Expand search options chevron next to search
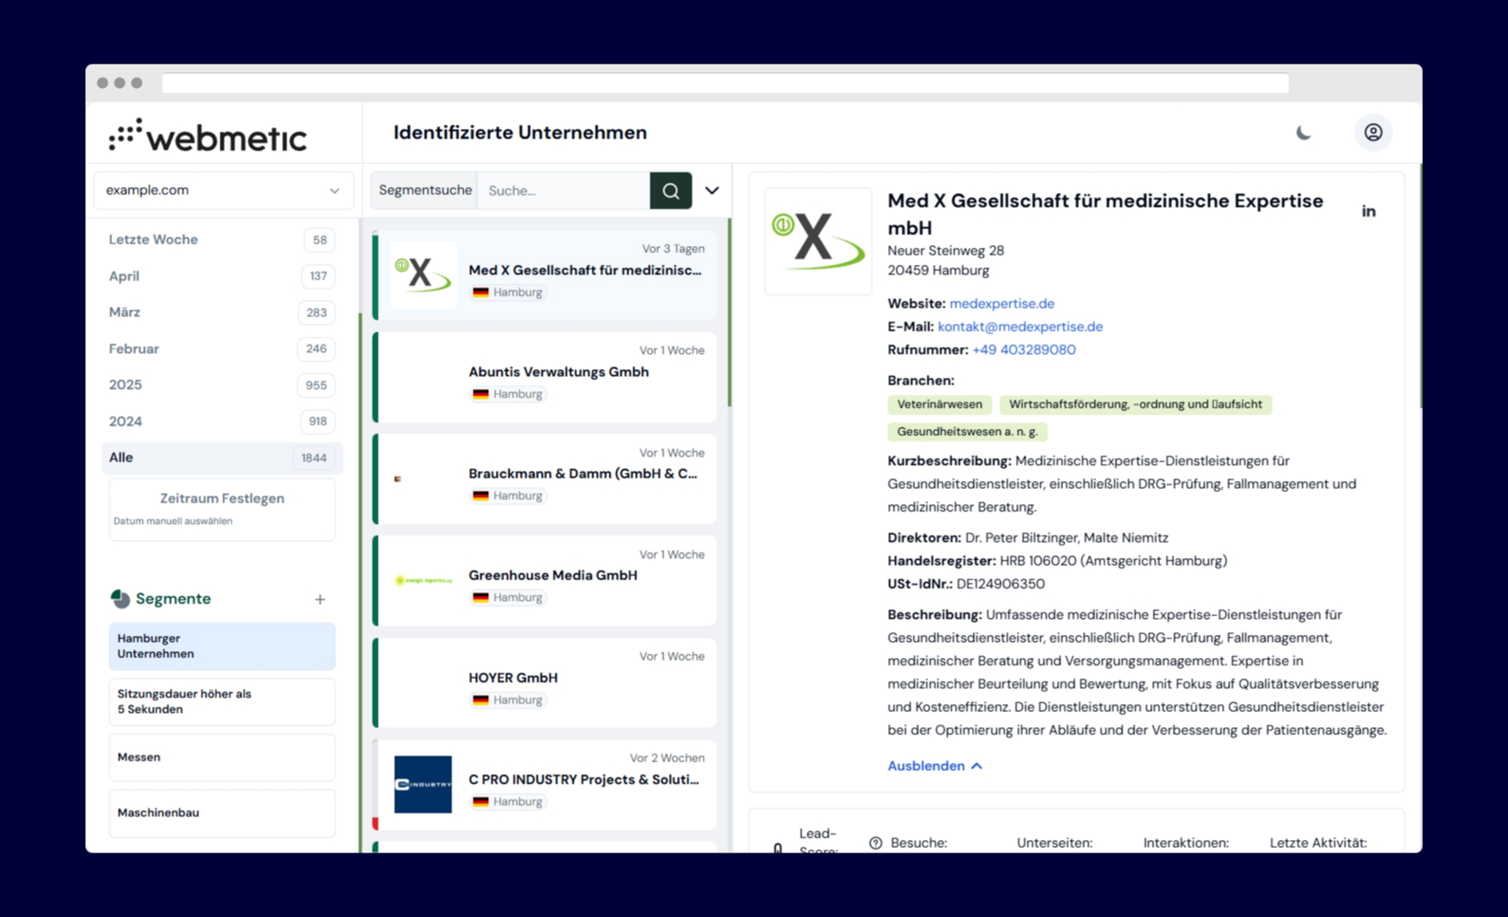This screenshot has height=917, width=1508. click(712, 191)
